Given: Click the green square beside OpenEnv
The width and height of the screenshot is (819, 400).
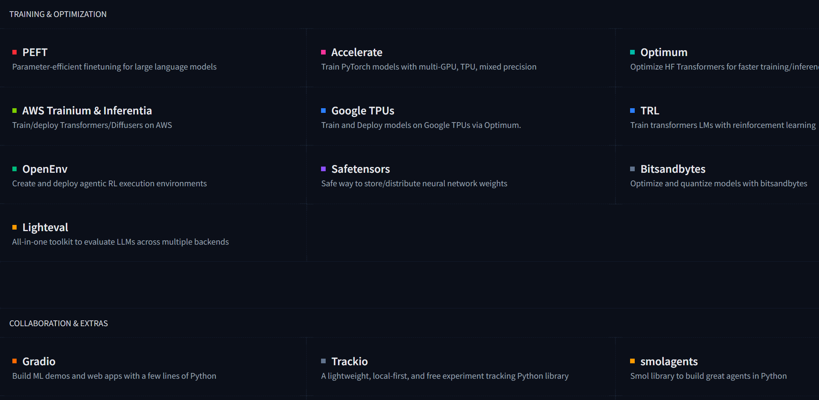Looking at the screenshot, I should tap(15, 169).
